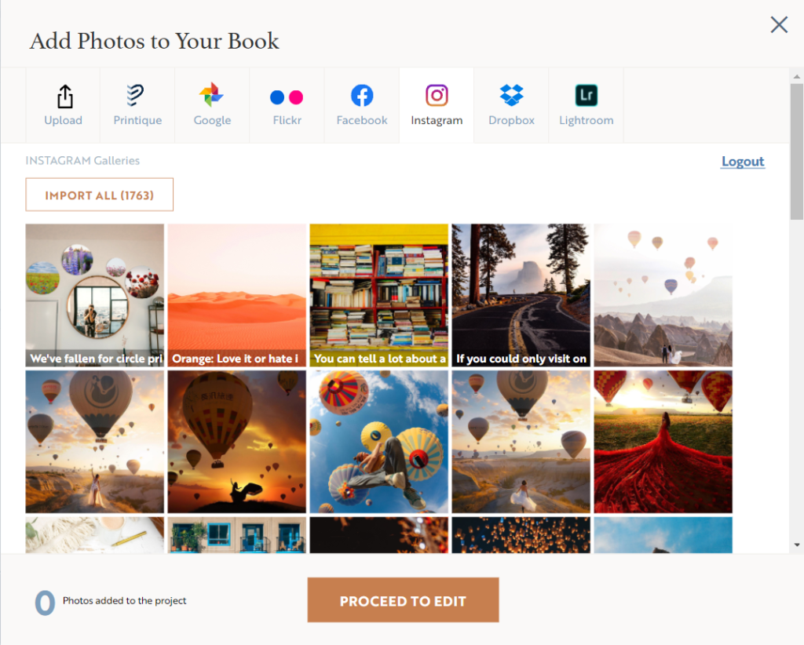
Task: Click the scrollbar up arrow
Action: coord(797,77)
